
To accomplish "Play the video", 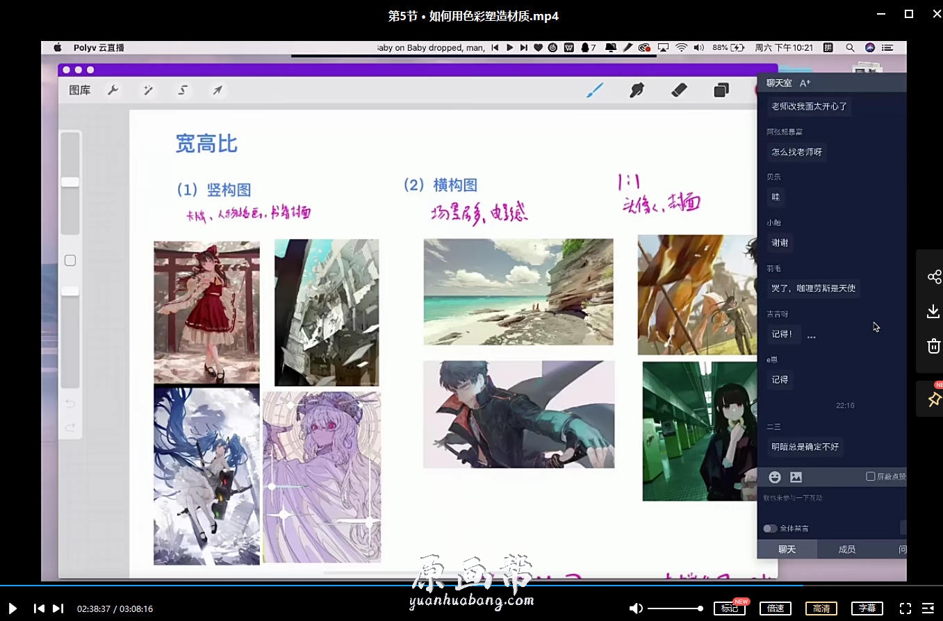I will (13, 608).
